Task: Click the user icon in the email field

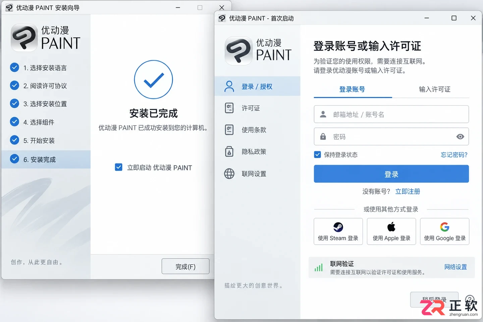Action: [323, 114]
